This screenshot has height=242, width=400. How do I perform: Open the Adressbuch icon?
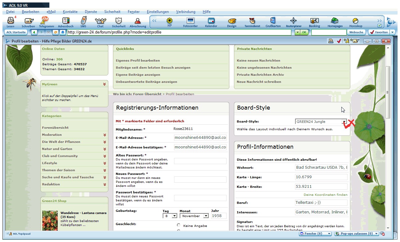click(x=66, y=21)
